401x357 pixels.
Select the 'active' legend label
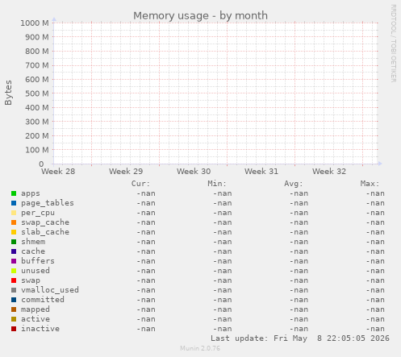click(36, 319)
